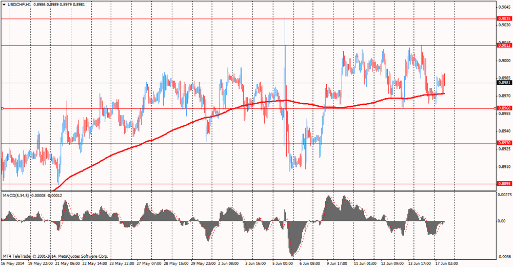Click the 0.9030 price scale value
The image size is (513, 267).
[504, 25]
